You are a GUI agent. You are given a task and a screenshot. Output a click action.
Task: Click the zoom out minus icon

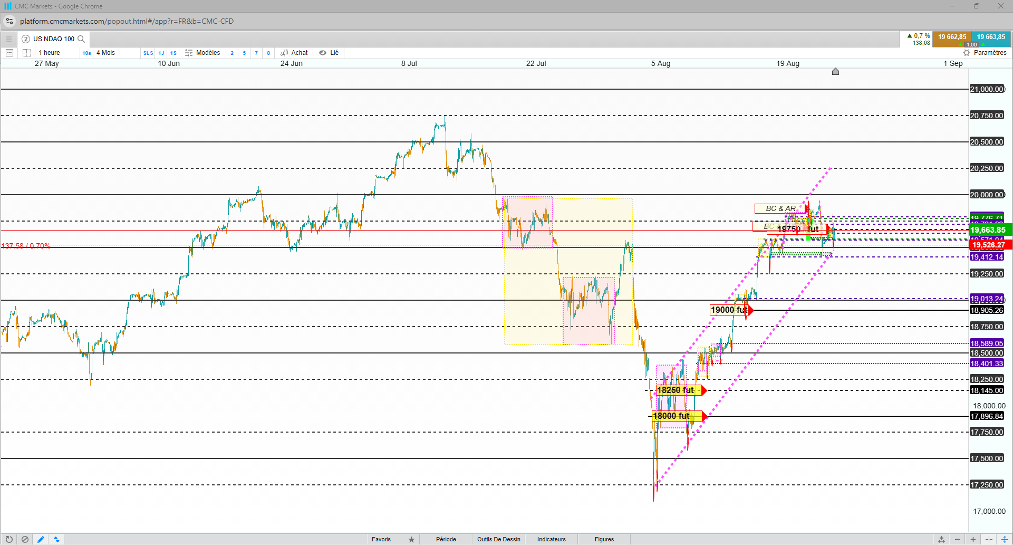tap(957, 539)
